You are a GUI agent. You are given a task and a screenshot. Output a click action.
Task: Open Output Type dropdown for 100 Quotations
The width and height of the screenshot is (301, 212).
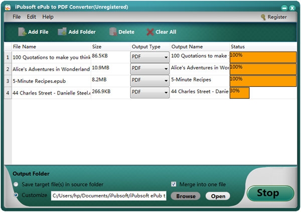[149, 57]
